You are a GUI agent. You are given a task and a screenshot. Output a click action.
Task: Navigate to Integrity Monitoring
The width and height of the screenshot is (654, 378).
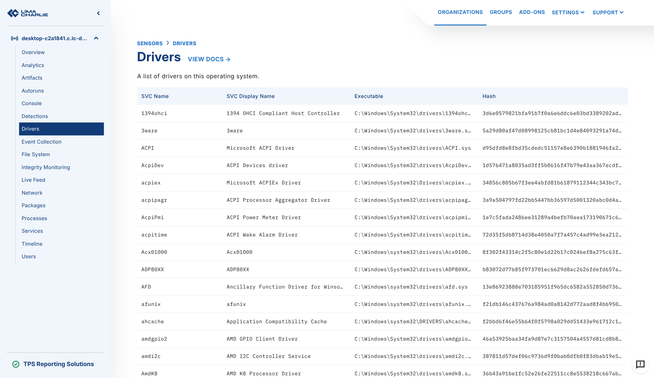click(46, 167)
